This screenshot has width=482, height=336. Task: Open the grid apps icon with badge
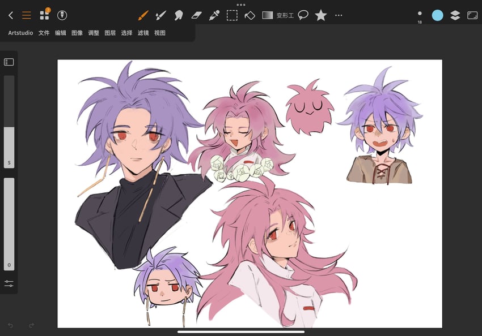pos(45,14)
